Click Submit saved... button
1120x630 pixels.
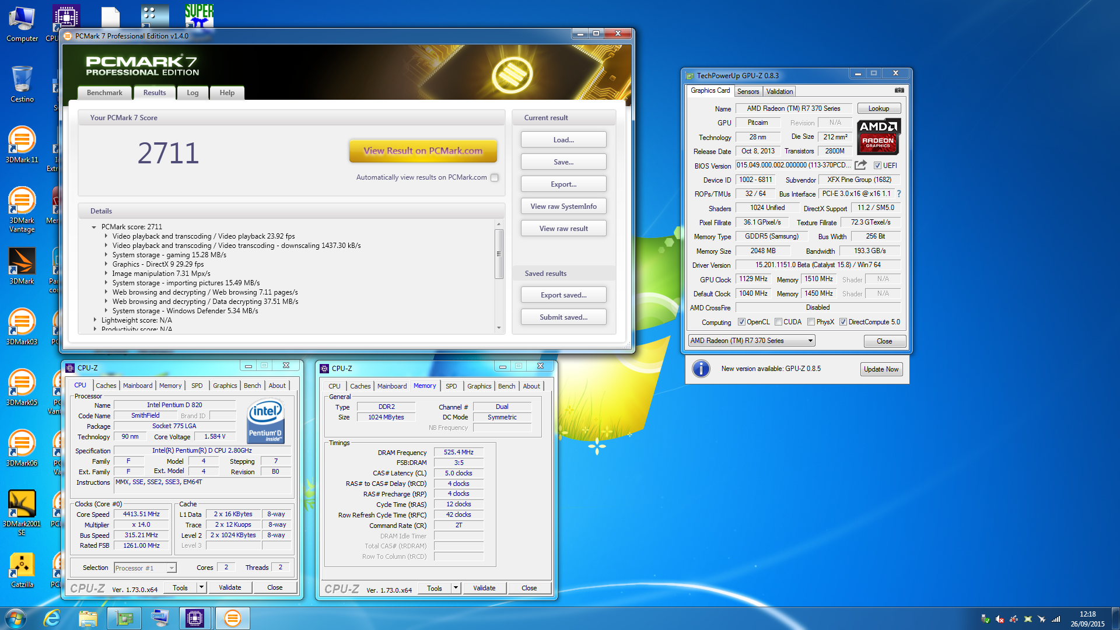(563, 317)
